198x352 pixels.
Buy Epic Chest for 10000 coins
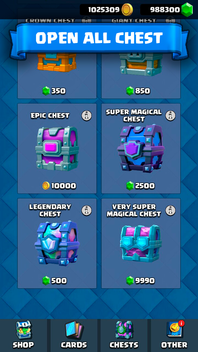click(x=59, y=186)
